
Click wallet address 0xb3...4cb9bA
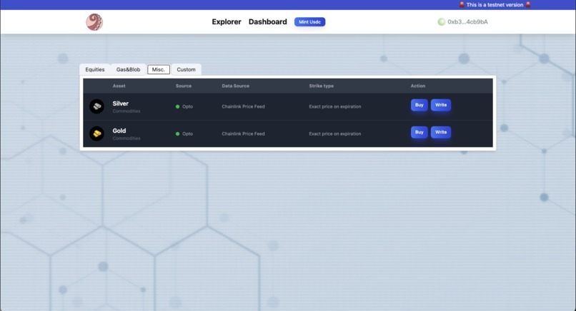point(467,22)
